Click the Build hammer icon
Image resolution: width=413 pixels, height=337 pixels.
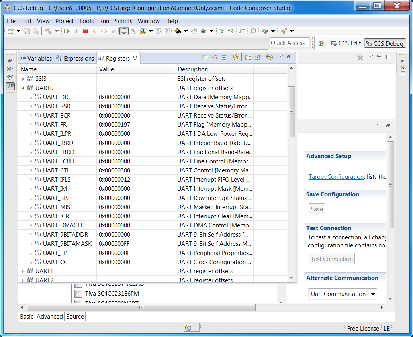(x=48, y=31)
